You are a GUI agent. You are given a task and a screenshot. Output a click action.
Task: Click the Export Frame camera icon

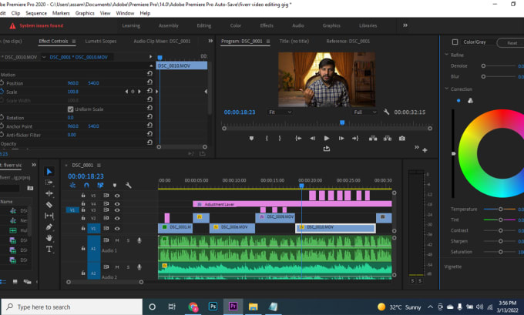coord(402,139)
